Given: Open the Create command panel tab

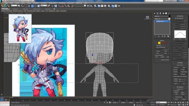Looking at the screenshot, I should point(155,13).
